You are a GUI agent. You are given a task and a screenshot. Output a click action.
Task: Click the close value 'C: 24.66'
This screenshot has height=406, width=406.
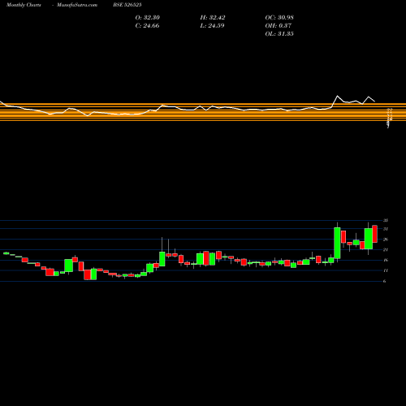click(147, 26)
